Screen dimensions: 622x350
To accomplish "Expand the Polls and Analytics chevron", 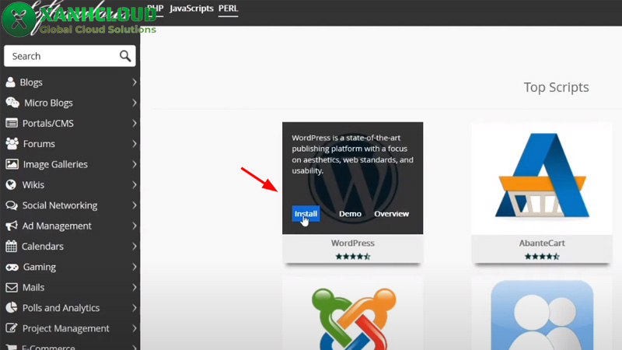I will 135,307.
